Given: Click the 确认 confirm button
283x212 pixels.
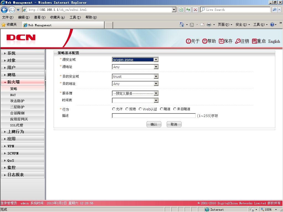Looking at the screenshot, I should click(154, 124).
